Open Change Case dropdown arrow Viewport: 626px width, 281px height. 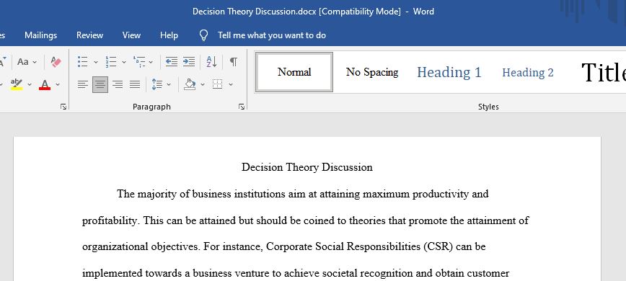pyautogui.click(x=35, y=62)
